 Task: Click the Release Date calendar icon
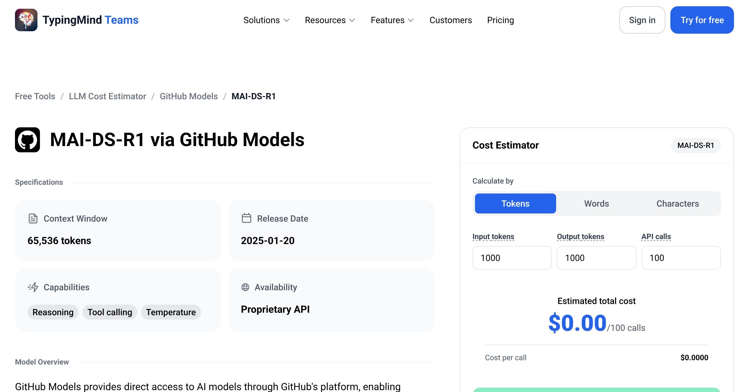tap(246, 218)
